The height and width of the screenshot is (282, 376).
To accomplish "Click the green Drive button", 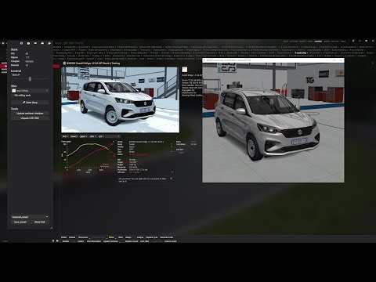I will point(111,237).
